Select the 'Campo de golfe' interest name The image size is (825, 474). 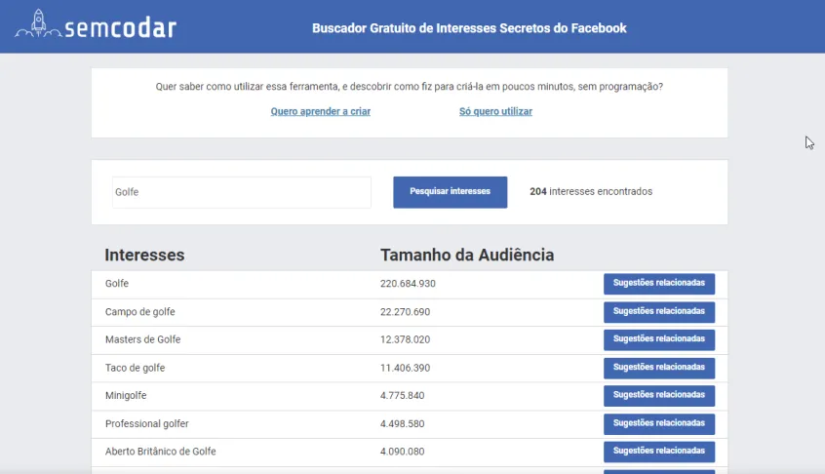(x=139, y=312)
